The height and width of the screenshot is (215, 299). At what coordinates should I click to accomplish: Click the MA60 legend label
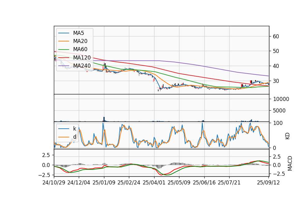pyautogui.click(x=80, y=50)
